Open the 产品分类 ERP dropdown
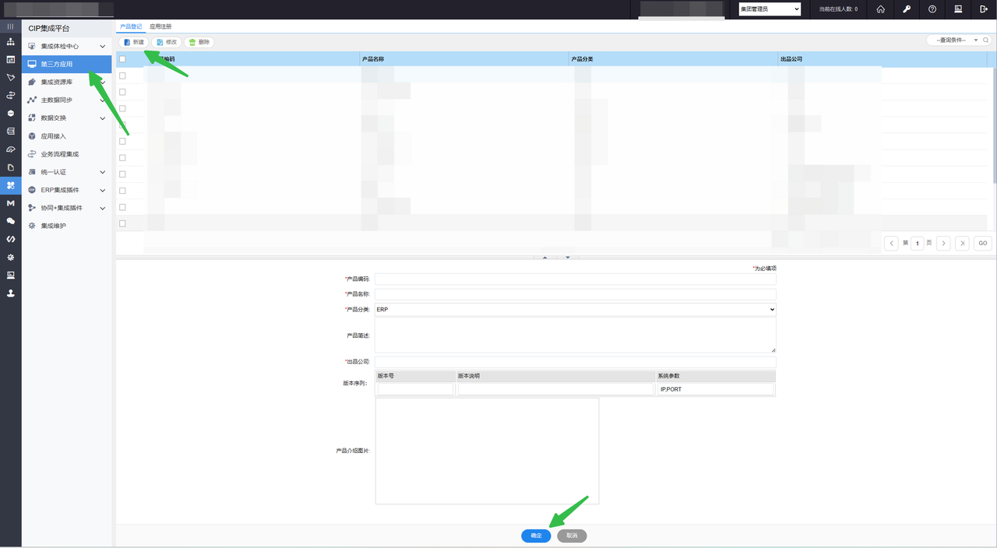Viewport: 997px width, 548px height. pyautogui.click(x=575, y=310)
